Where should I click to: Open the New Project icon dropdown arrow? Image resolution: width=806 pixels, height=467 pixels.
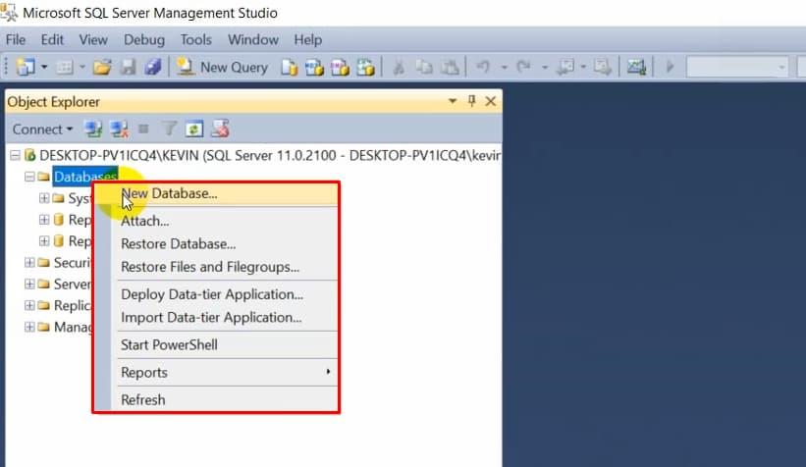[44, 67]
